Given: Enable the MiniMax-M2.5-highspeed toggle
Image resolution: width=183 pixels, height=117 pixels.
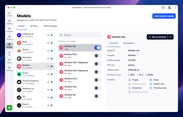Looking at the screenshot, I should click(97, 72).
